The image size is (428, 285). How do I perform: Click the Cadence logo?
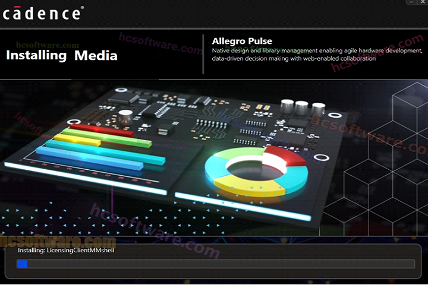43,14
